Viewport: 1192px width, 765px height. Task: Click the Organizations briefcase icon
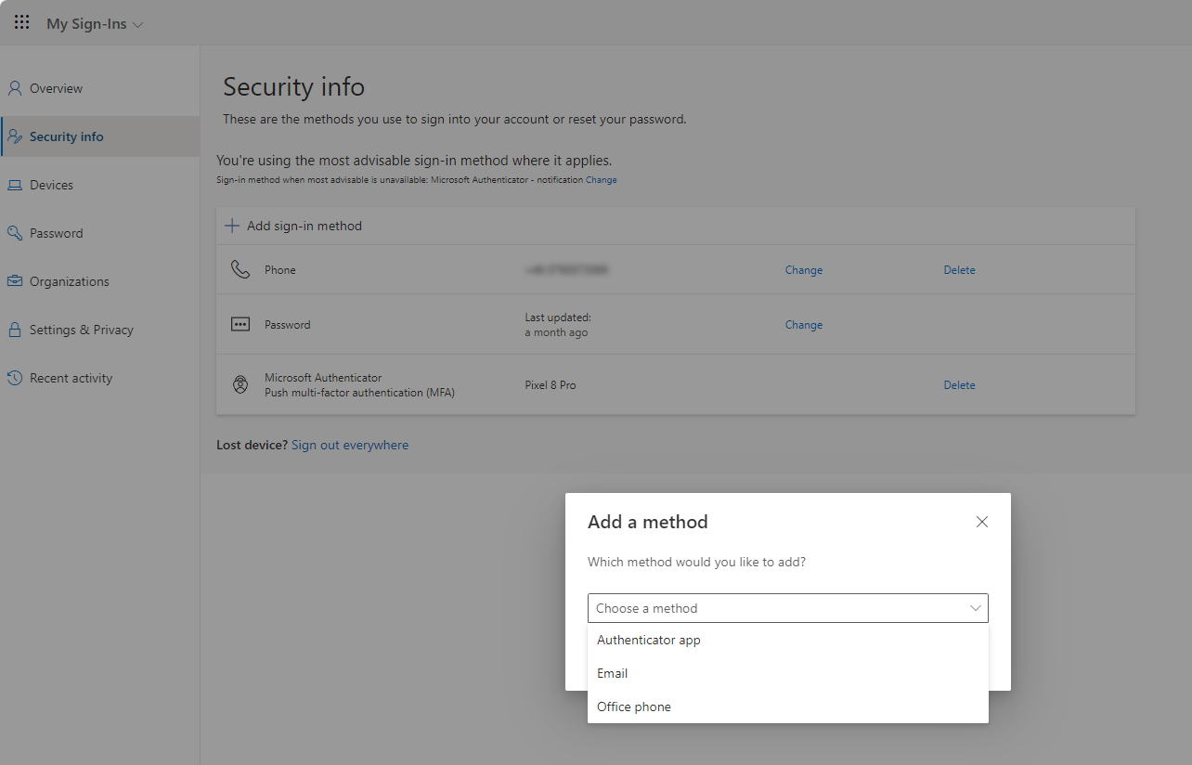15,281
